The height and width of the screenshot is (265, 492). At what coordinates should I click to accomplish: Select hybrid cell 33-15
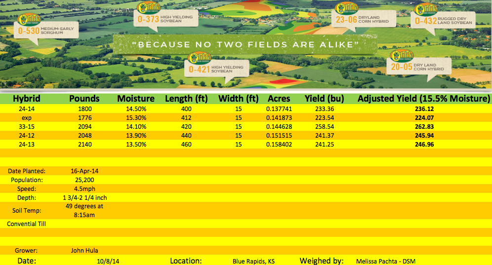27,126
